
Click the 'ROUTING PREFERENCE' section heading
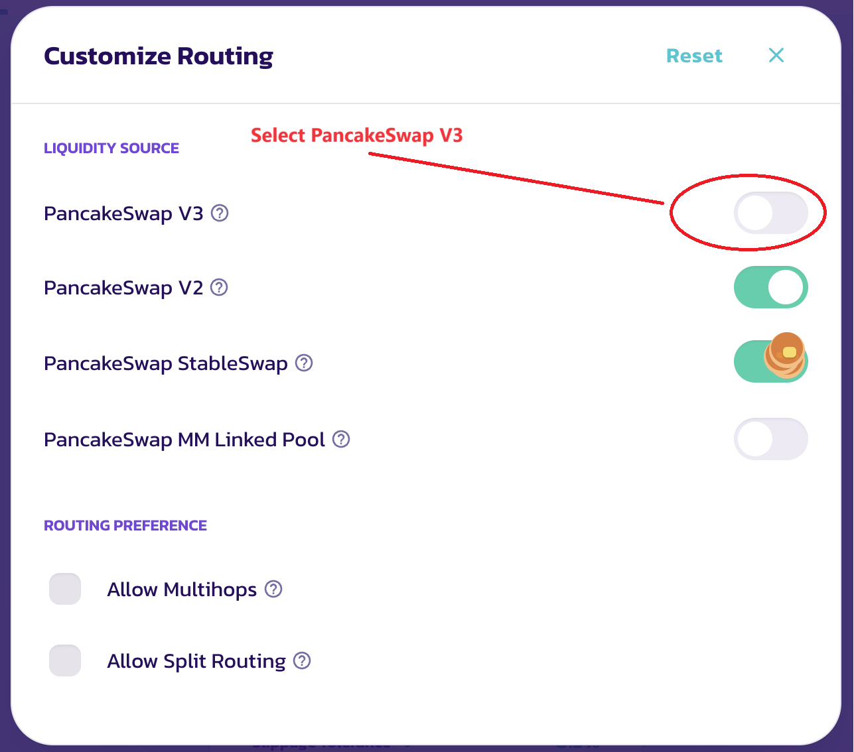125,525
